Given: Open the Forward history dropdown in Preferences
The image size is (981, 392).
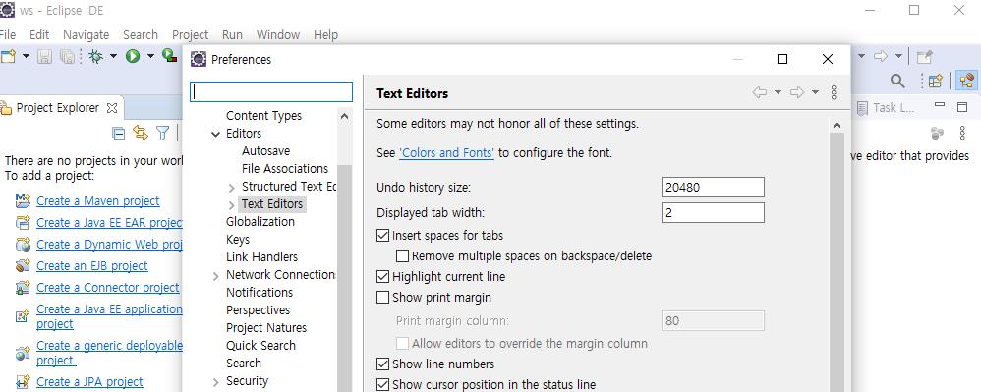Looking at the screenshot, I should pyautogui.click(x=815, y=92).
